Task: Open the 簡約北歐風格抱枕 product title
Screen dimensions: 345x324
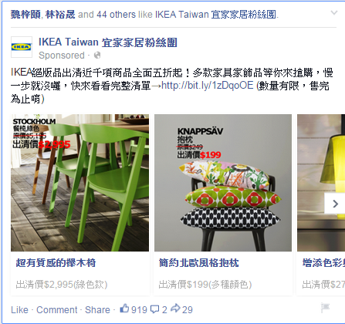Action: 198,263
